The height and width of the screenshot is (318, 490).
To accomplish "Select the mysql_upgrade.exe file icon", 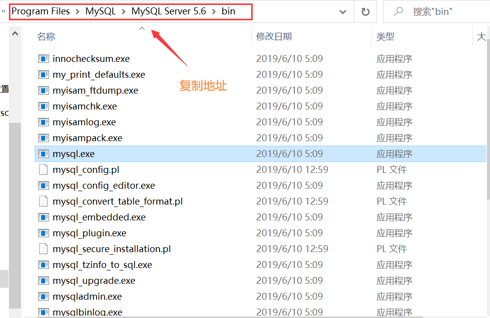I will pyautogui.click(x=44, y=280).
